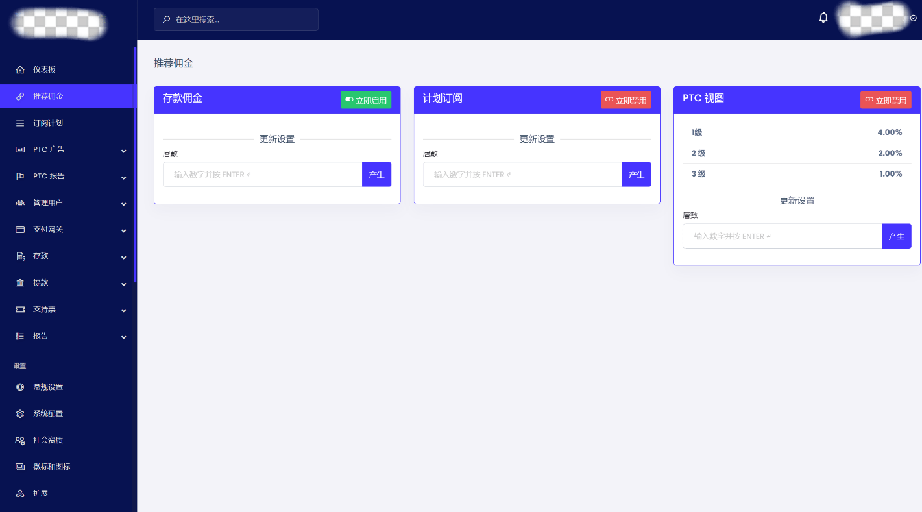Click the list icon beside 订阅计划
This screenshot has width=922, height=512.
(x=20, y=123)
